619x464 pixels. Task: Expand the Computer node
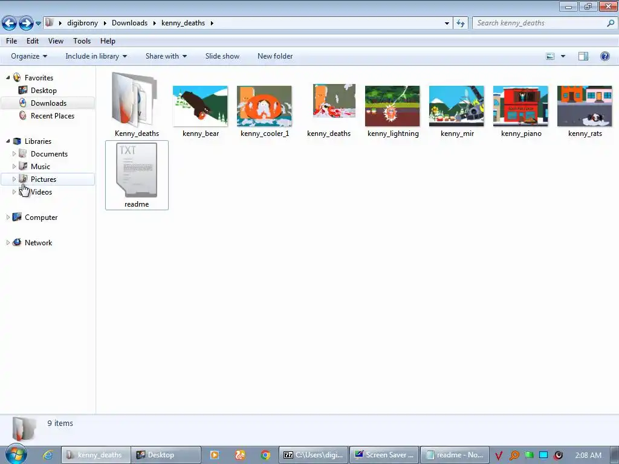[8, 217]
